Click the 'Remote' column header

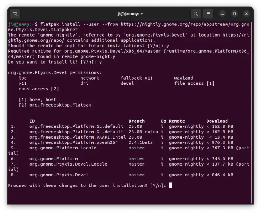coord(177,121)
